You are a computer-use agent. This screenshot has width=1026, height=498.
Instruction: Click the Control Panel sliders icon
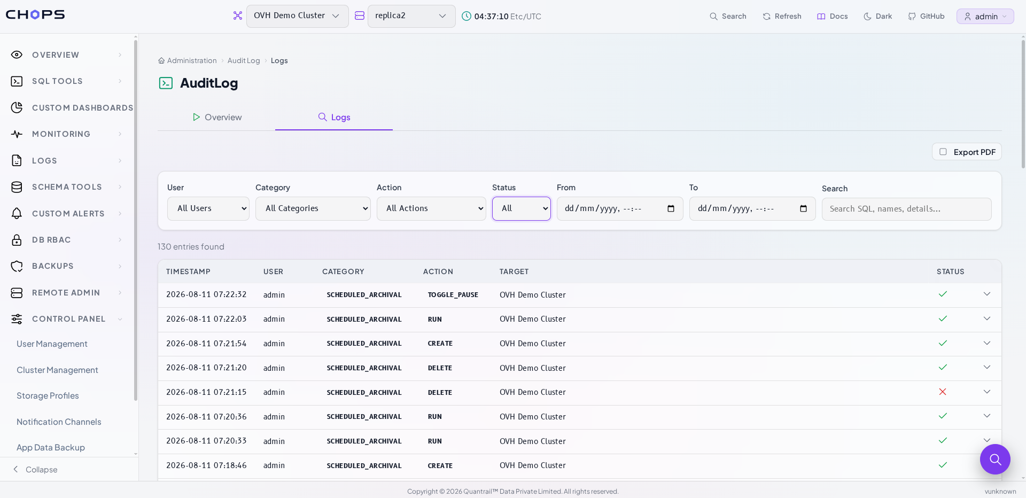pos(17,319)
